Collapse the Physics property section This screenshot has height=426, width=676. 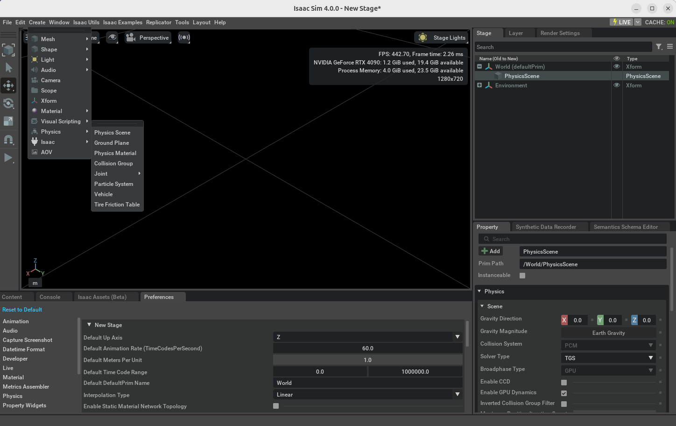(479, 291)
